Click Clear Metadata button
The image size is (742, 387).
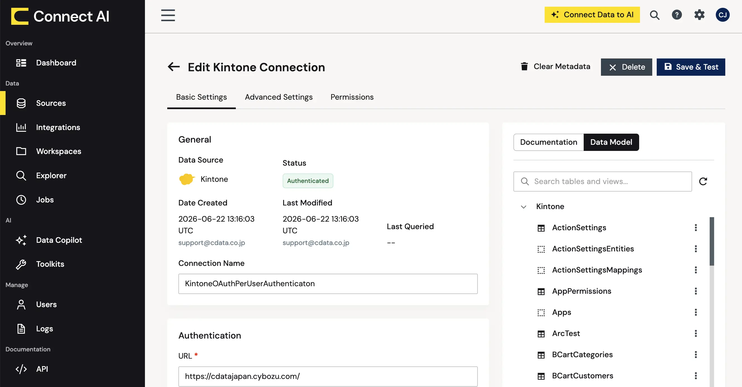coord(555,67)
